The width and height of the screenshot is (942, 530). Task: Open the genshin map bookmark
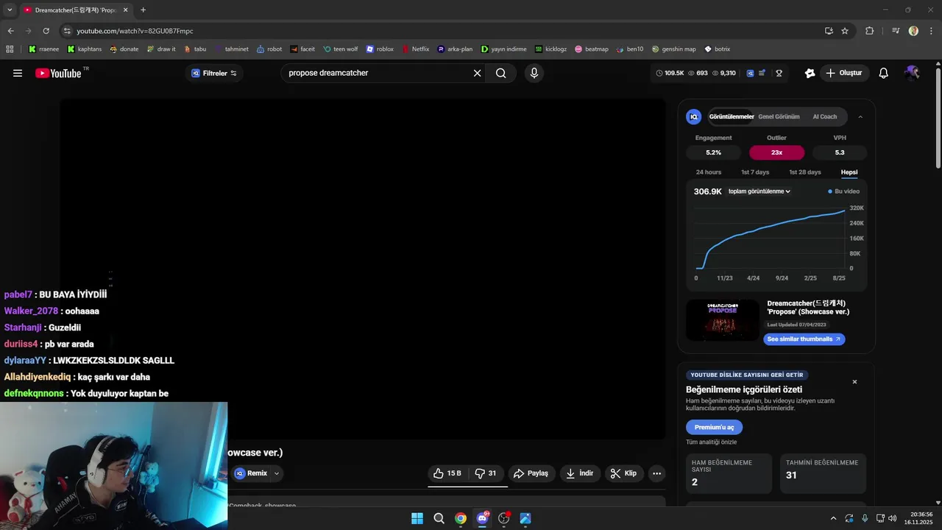point(673,49)
